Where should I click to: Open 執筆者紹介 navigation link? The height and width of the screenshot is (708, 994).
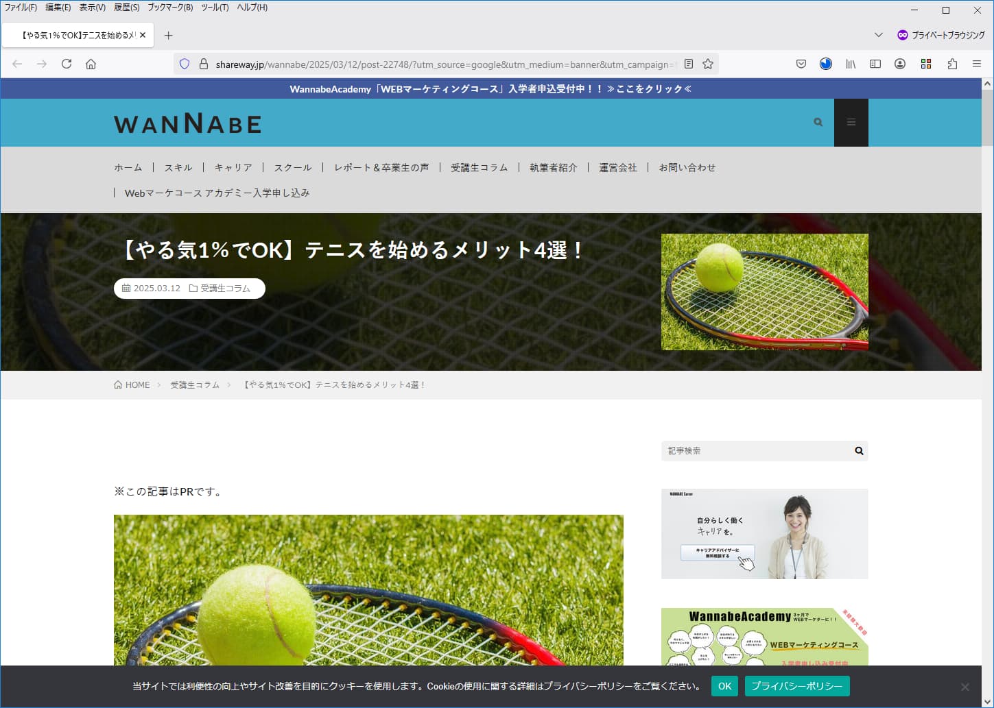click(554, 167)
